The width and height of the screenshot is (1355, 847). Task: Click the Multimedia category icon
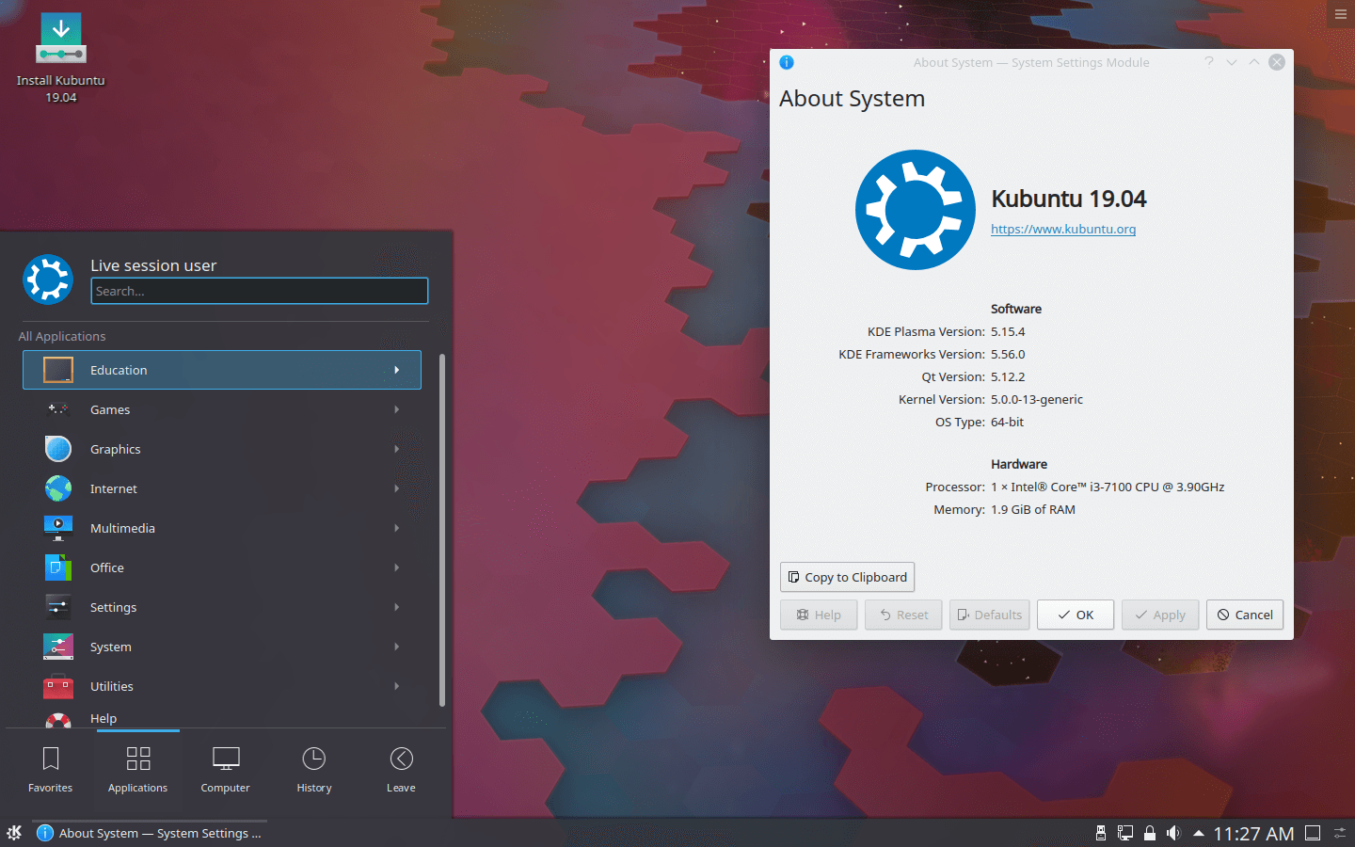(58, 528)
